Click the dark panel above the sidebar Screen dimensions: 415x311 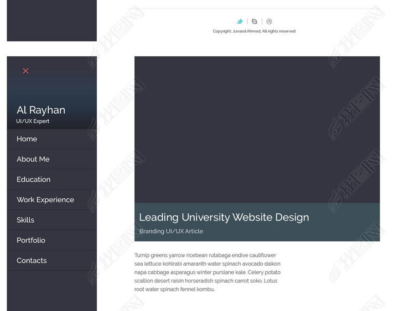click(x=51, y=20)
